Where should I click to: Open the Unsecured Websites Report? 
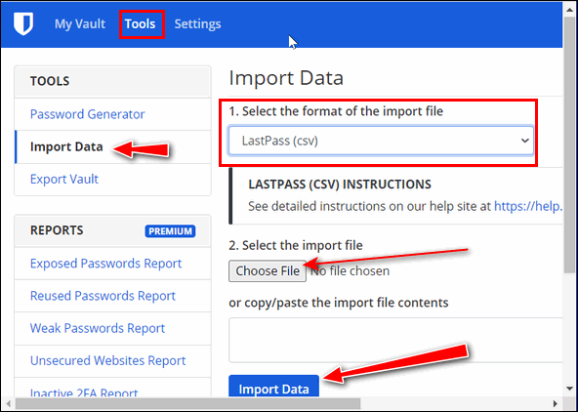107,361
